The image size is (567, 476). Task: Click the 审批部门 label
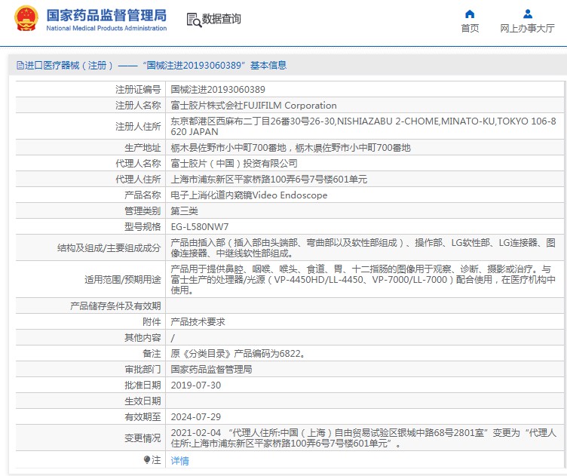pyautogui.click(x=143, y=370)
